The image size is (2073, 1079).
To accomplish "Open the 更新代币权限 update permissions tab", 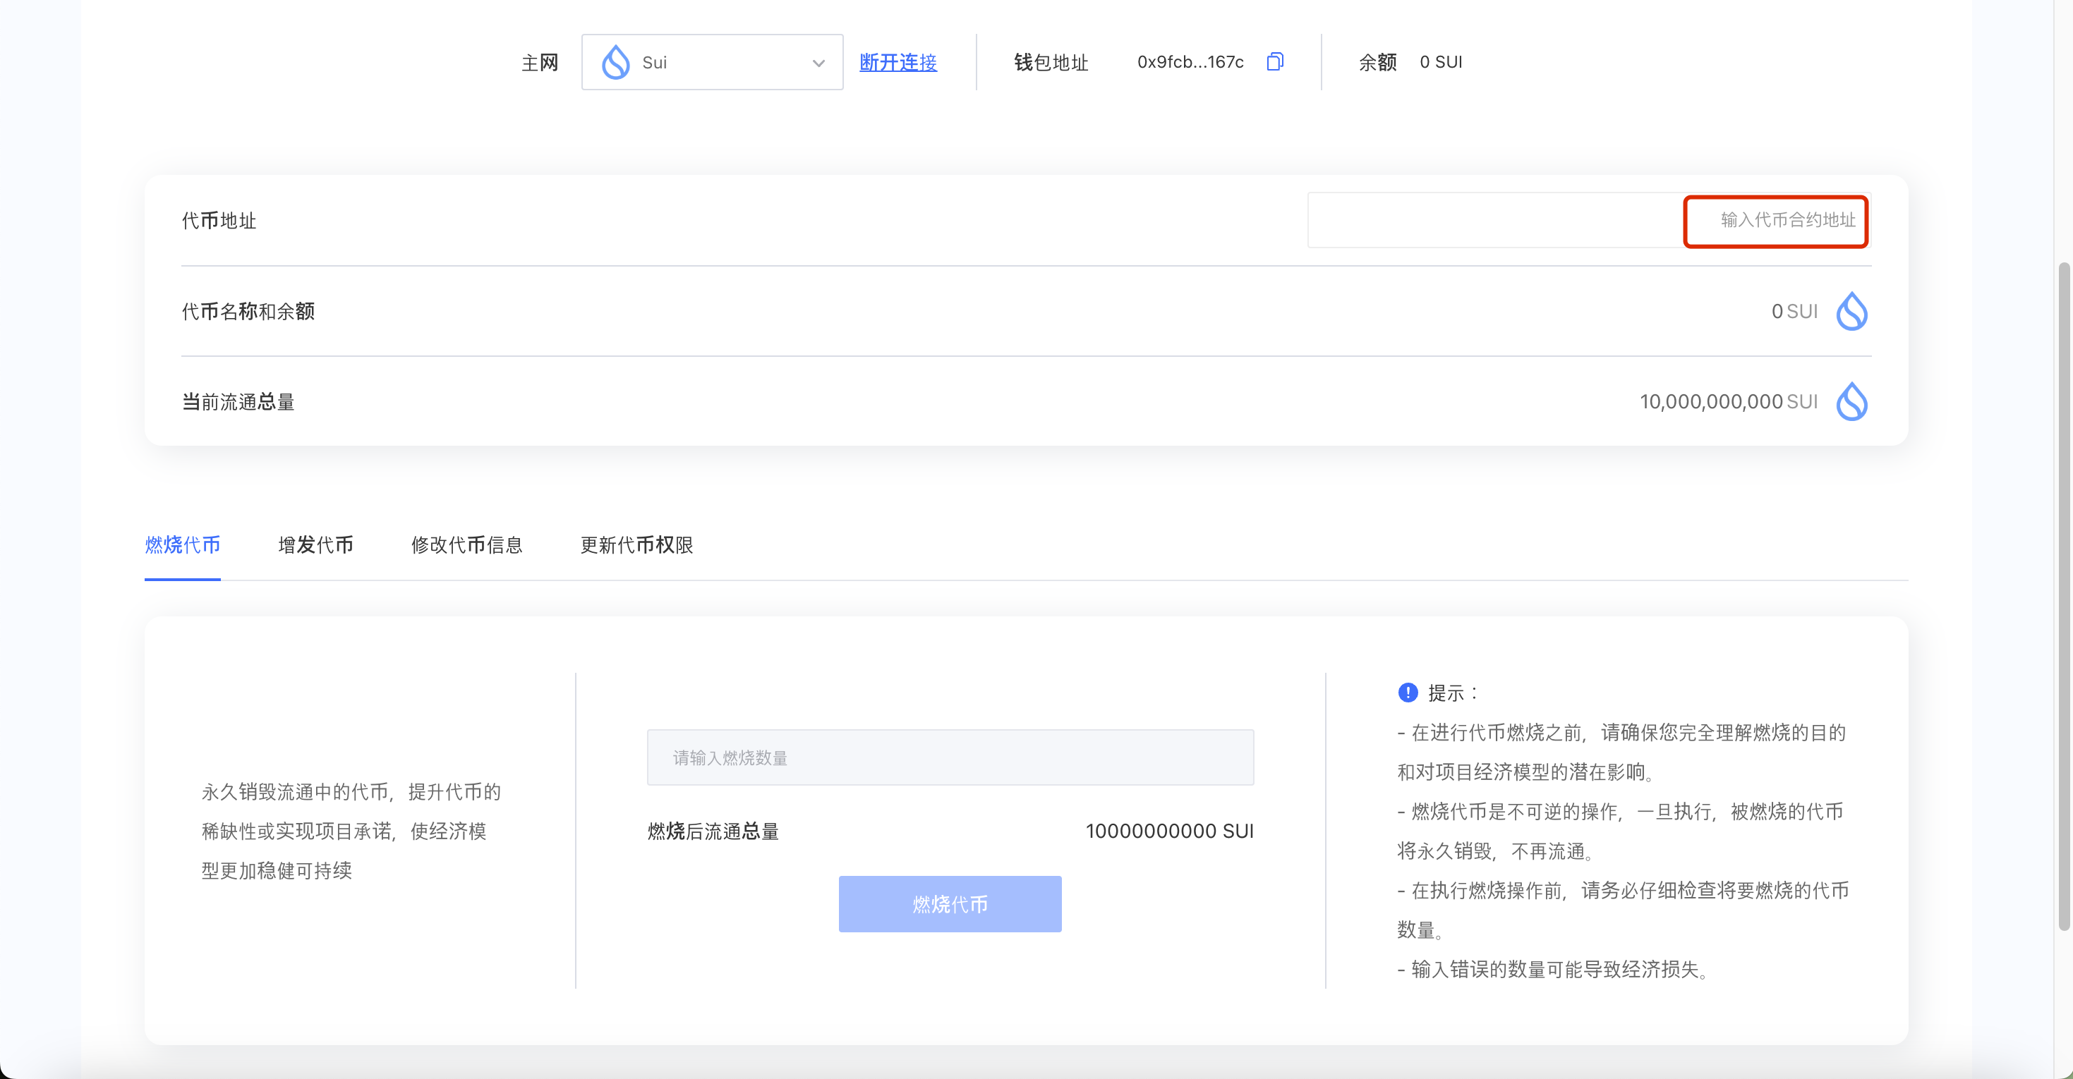I will click(636, 544).
